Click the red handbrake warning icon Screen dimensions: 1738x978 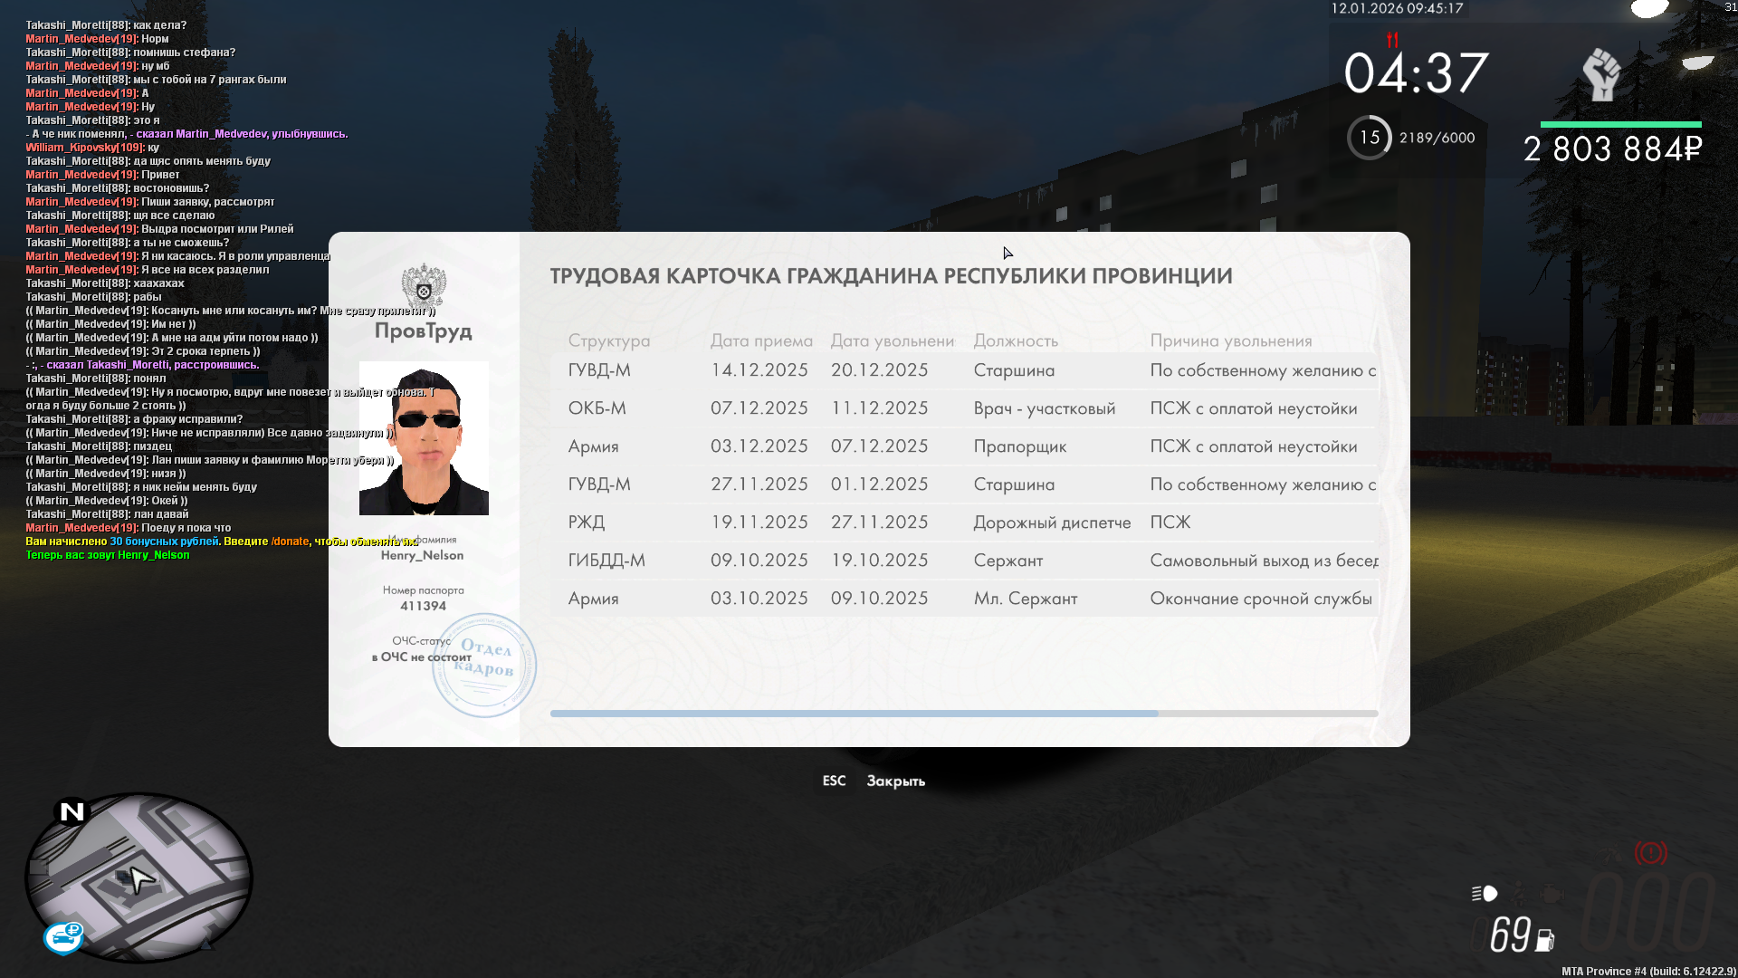[x=1650, y=853]
